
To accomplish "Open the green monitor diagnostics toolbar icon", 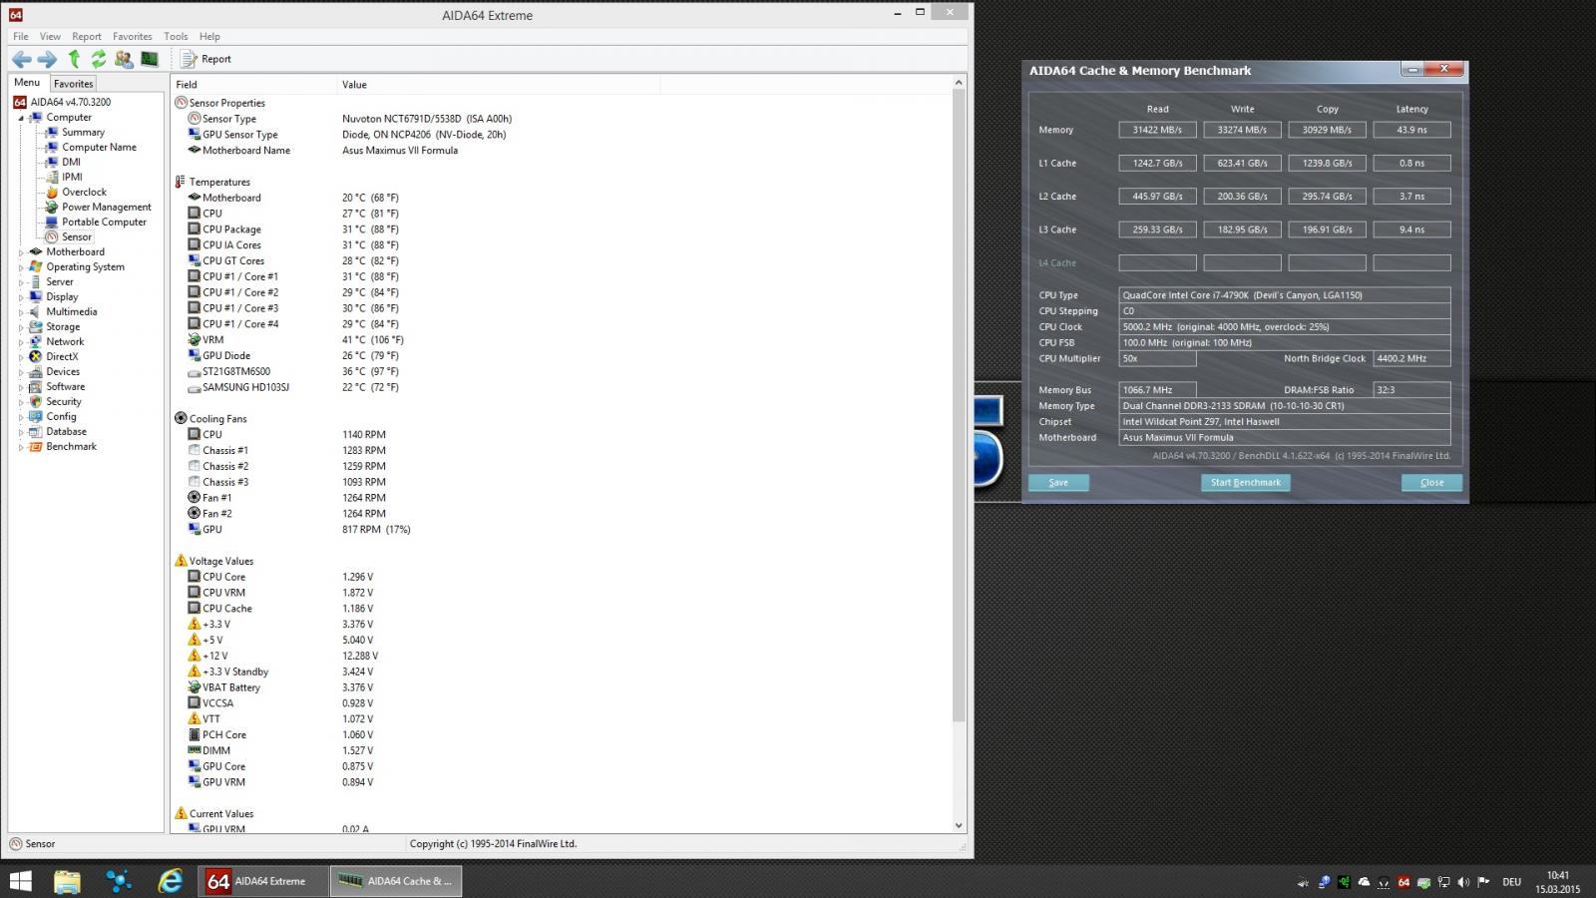I will [149, 59].
